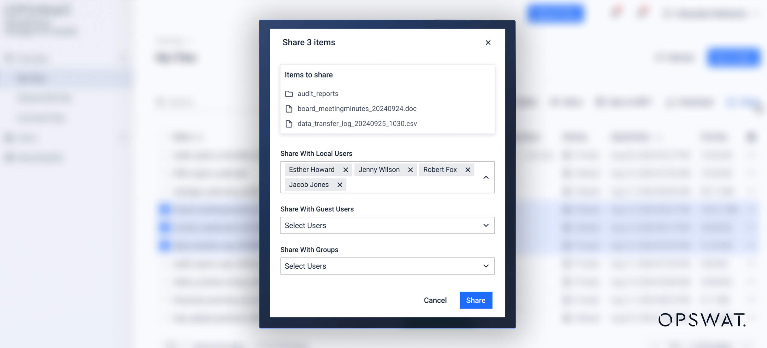Close the Share 3 items dialog
This screenshot has width=767, height=348.
[x=488, y=42]
